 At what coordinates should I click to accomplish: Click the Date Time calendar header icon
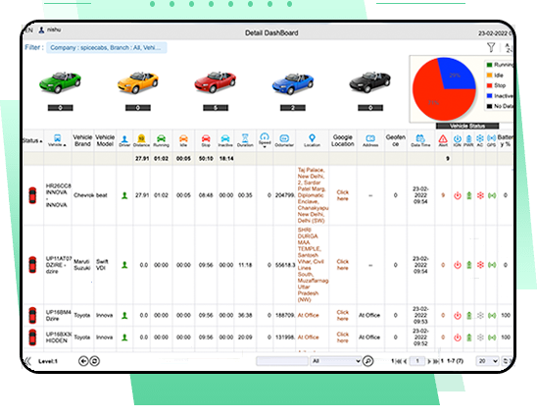[x=420, y=138]
